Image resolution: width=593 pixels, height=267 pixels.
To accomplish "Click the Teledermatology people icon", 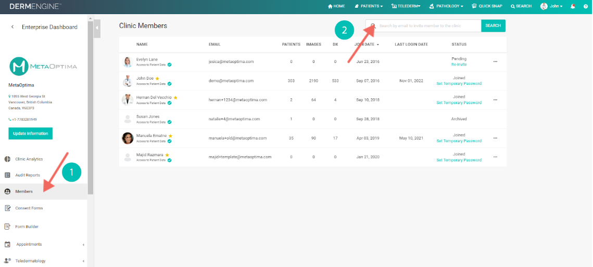I will click(7, 261).
